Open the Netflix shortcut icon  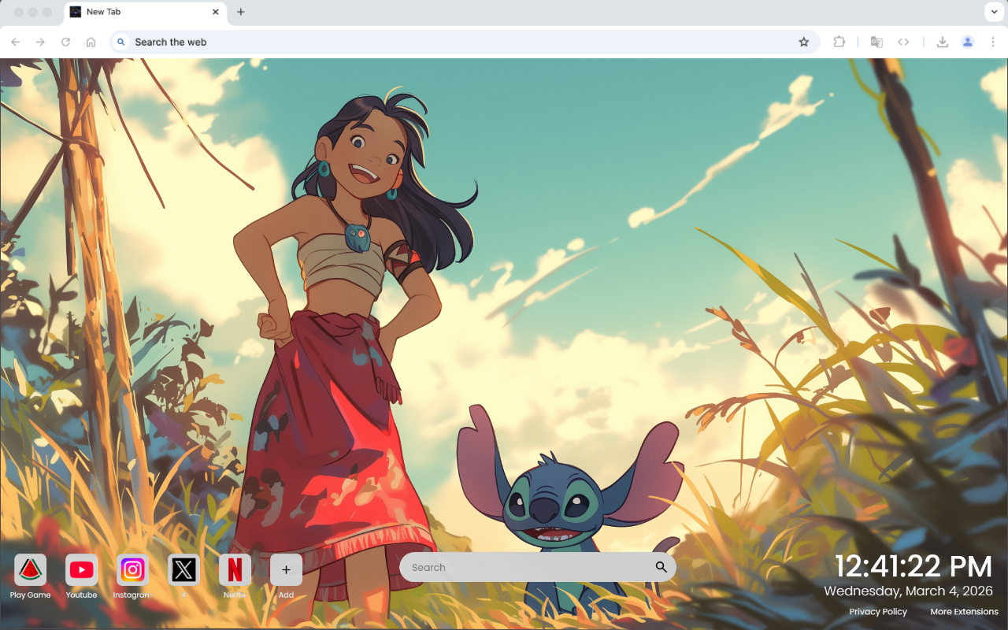(x=235, y=569)
